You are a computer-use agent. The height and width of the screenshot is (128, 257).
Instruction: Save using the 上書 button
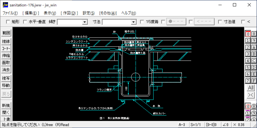tap(6, 119)
